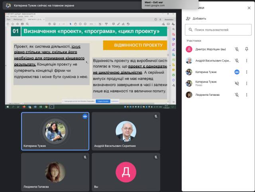Open more options for Катерина Тужик Показ entry
Image resolution: width=255 pixels, height=192 pixels.
pyautogui.click(x=247, y=83)
